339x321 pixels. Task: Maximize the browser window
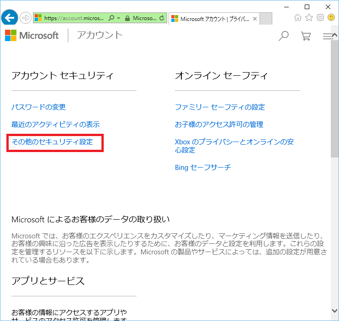[x=307, y=7]
